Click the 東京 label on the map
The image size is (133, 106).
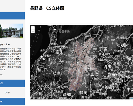point(111,74)
